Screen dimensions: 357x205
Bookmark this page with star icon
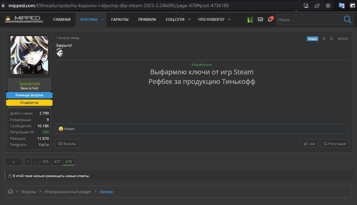[x=328, y=5]
